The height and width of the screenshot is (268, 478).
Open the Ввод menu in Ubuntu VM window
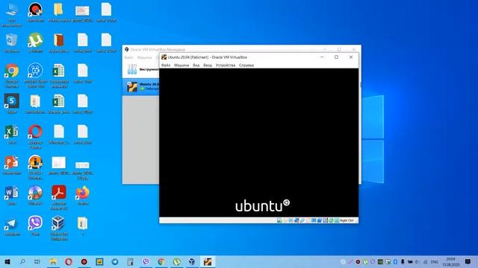(x=208, y=65)
